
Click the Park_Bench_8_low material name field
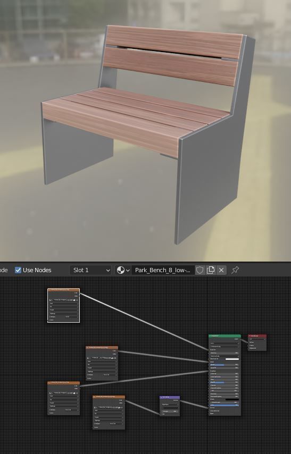(163, 270)
